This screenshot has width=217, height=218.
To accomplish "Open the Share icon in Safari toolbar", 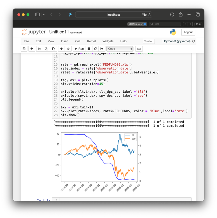I will [181, 14].
